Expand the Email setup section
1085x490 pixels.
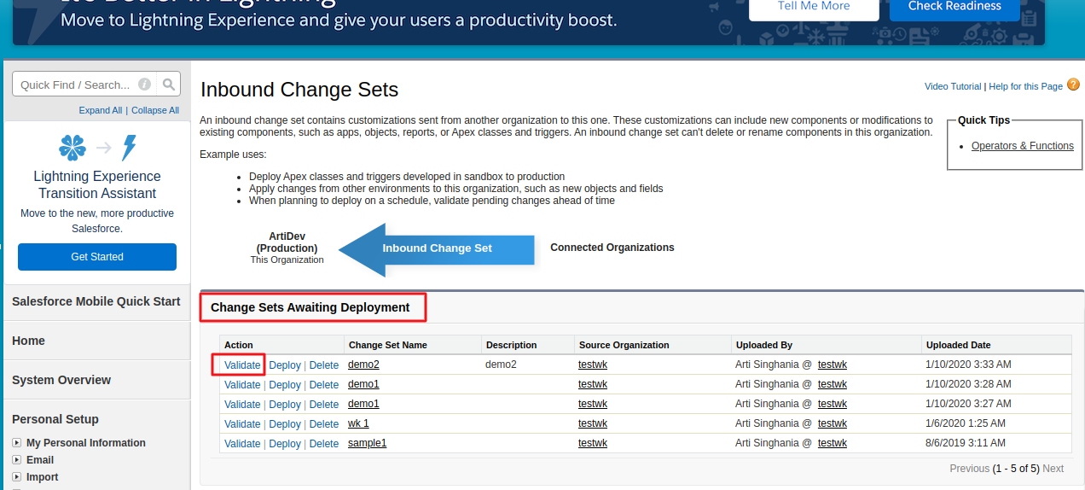16,460
